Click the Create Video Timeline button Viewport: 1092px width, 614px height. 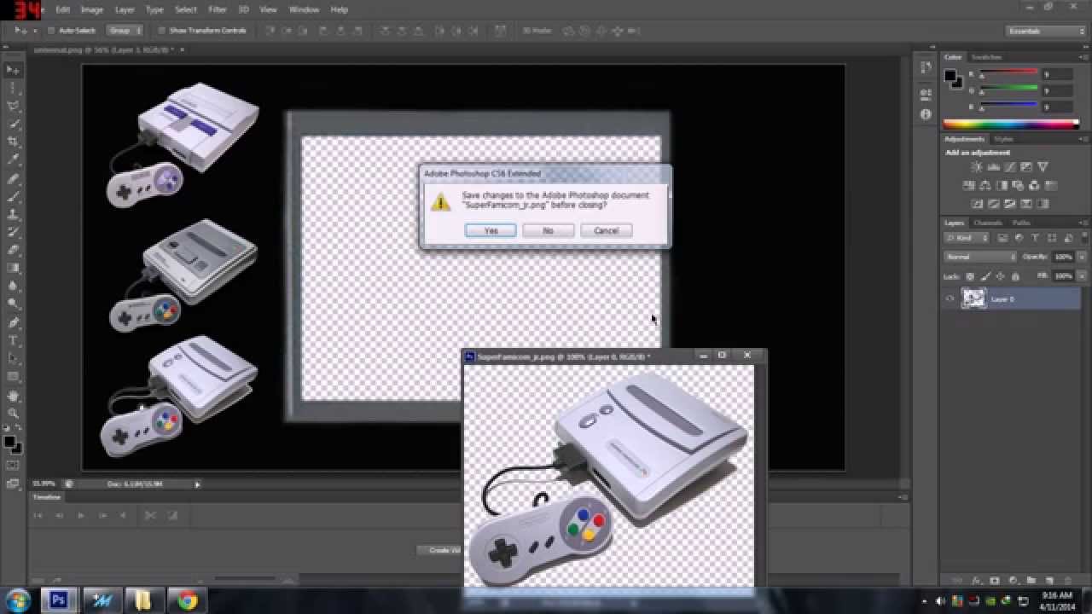click(439, 550)
